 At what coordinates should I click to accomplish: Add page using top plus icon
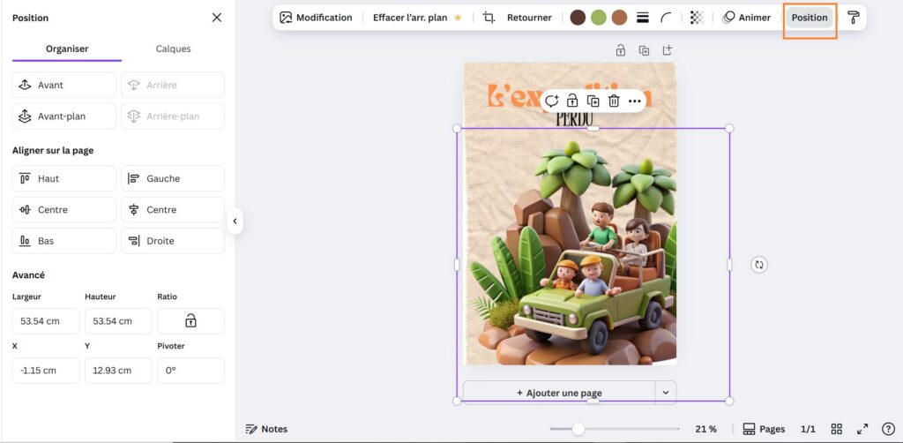(x=667, y=50)
